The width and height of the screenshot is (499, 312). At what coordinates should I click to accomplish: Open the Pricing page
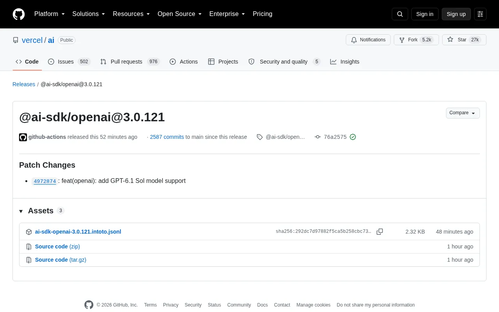pyautogui.click(x=262, y=14)
